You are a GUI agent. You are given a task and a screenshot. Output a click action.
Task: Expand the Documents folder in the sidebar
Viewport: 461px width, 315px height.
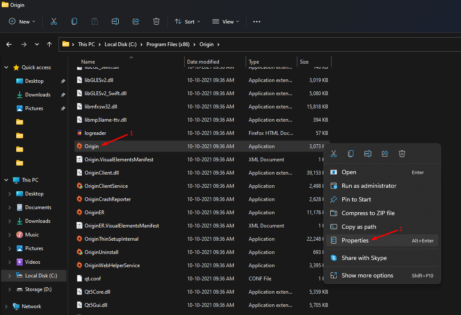click(9, 207)
